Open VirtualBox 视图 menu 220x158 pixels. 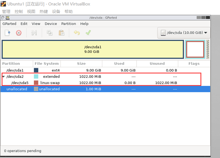coord(31,11)
